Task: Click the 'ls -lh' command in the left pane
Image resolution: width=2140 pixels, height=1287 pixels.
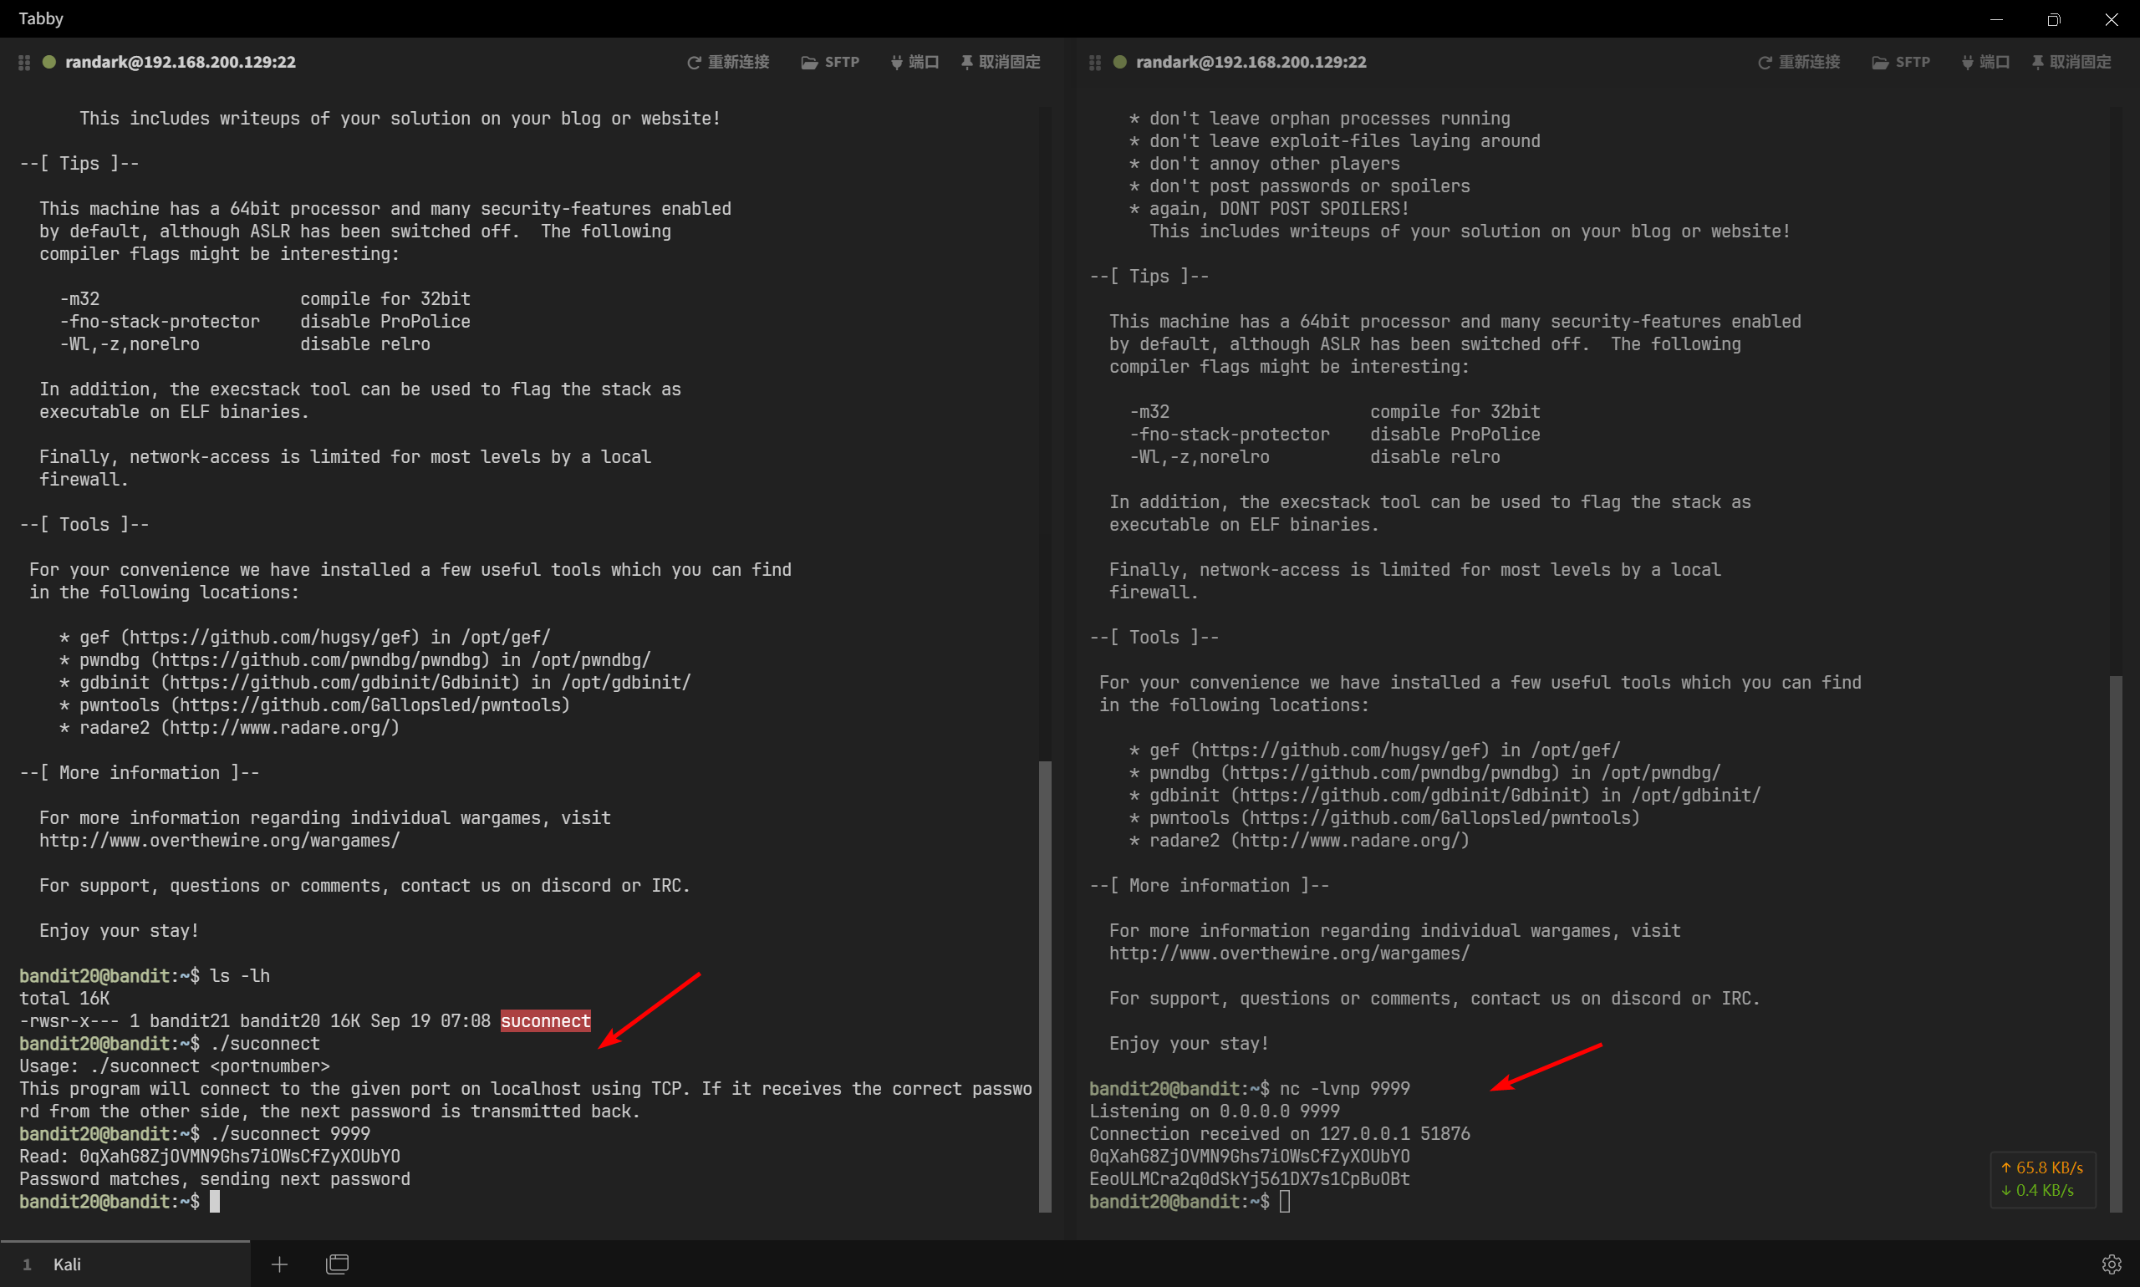Action: (x=240, y=975)
